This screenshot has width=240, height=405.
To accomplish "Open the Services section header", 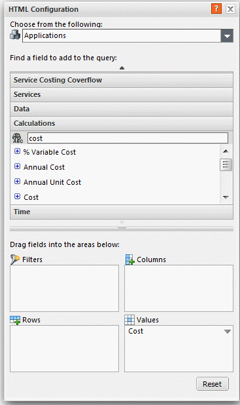I will click(x=122, y=94).
